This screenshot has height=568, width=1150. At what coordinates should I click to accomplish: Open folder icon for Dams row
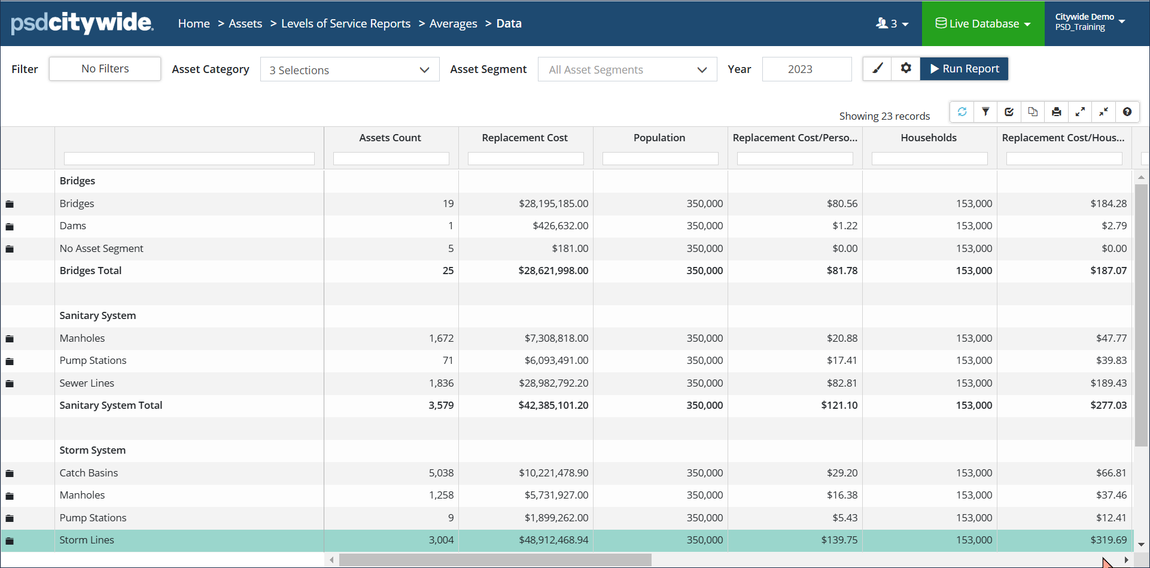click(10, 227)
